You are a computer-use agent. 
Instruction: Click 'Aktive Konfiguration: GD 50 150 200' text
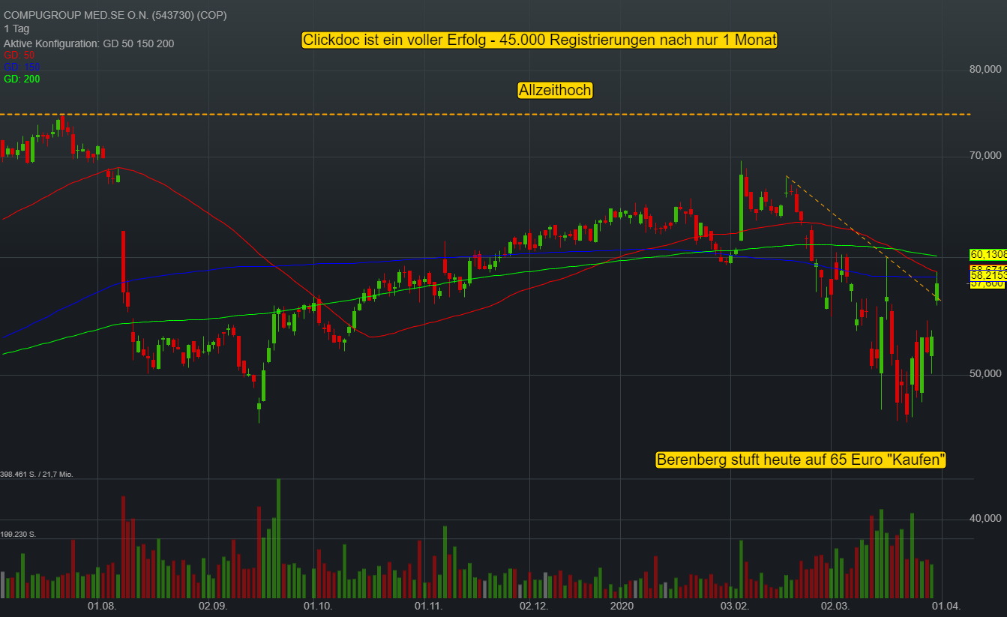point(88,43)
